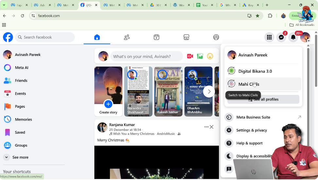Open the Groups tab in top navigation
The width and height of the screenshot is (318, 180).
pyautogui.click(x=216, y=37)
